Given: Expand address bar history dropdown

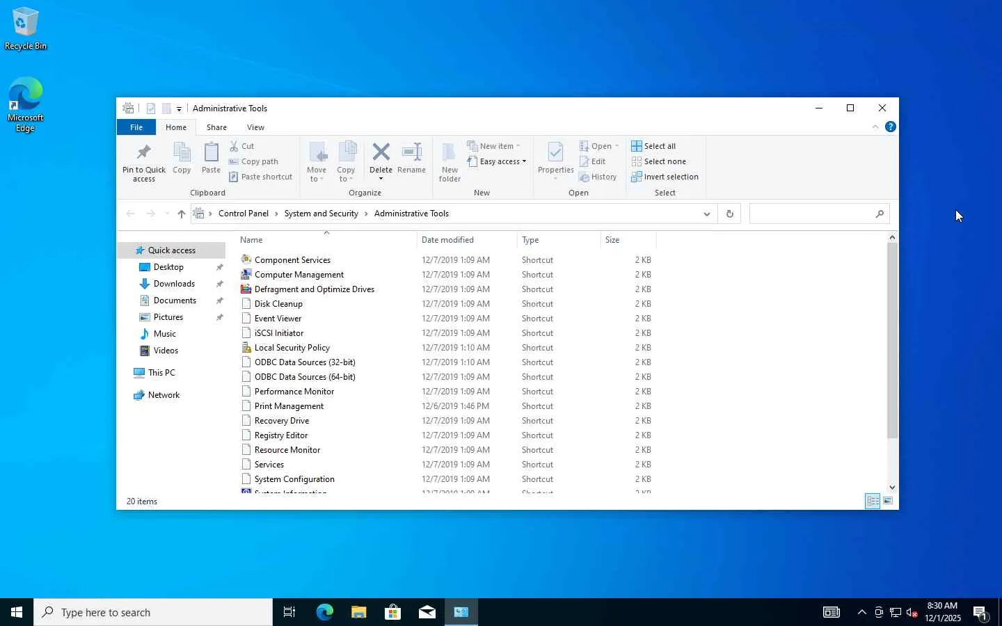Looking at the screenshot, I should [706, 214].
